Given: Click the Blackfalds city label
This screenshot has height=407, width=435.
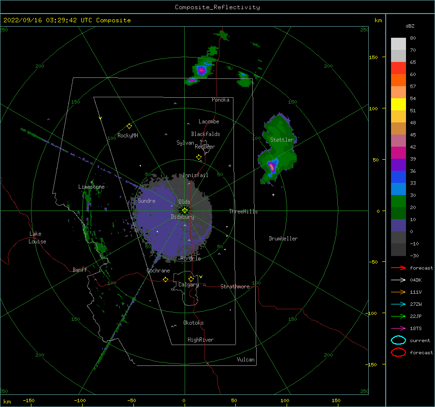Looking at the screenshot, I should (205, 134).
